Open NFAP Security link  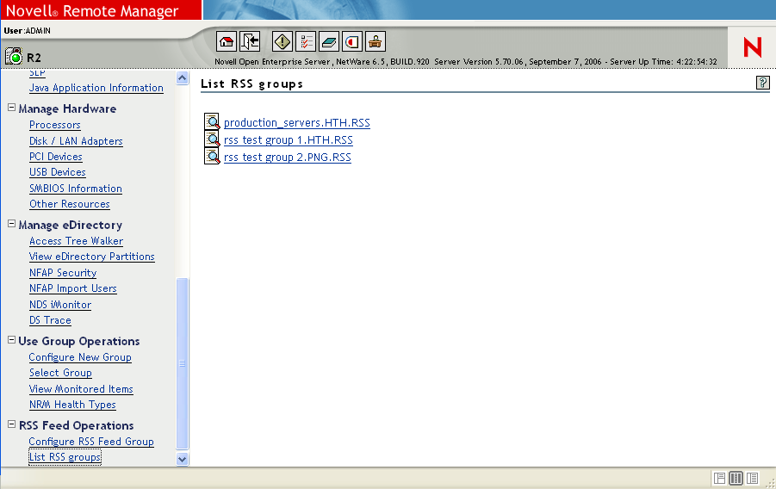tap(63, 273)
